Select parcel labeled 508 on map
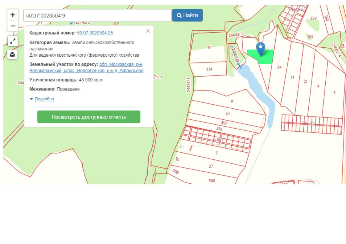Image resolution: width=346 pixels, height=244 pixels. (212, 181)
